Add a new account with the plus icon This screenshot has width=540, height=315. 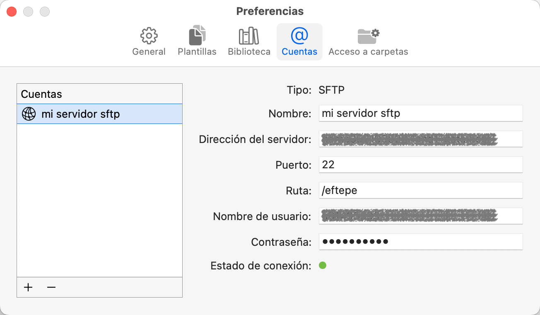coord(28,287)
